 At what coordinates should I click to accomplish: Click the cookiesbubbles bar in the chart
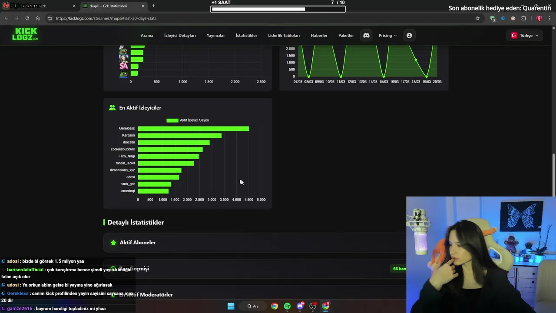[x=170, y=150]
